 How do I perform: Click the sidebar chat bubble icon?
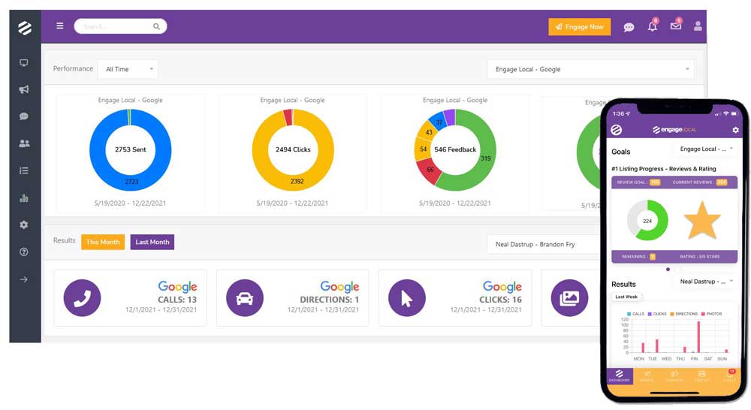pos(24,116)
